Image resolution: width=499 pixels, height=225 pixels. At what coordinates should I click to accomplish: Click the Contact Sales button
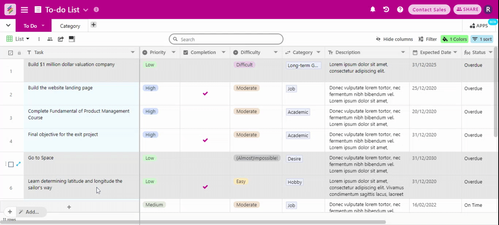(x=429, y=10)
